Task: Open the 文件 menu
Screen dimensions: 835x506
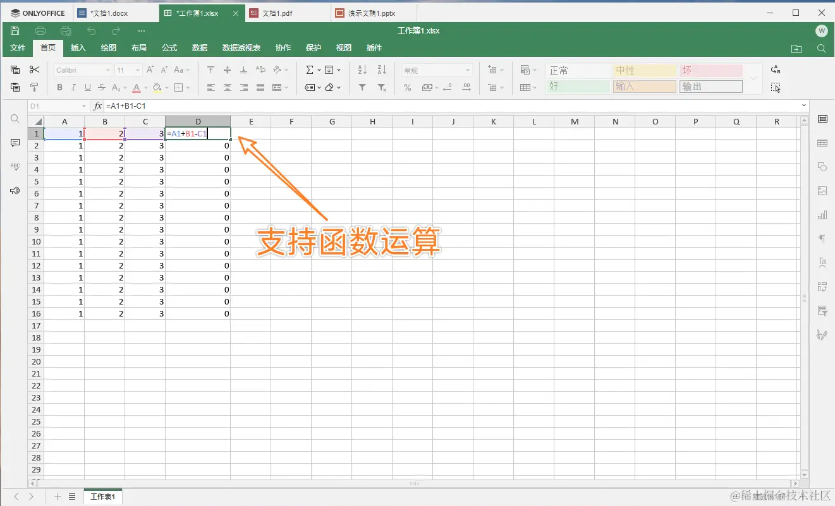Action: 18,48
